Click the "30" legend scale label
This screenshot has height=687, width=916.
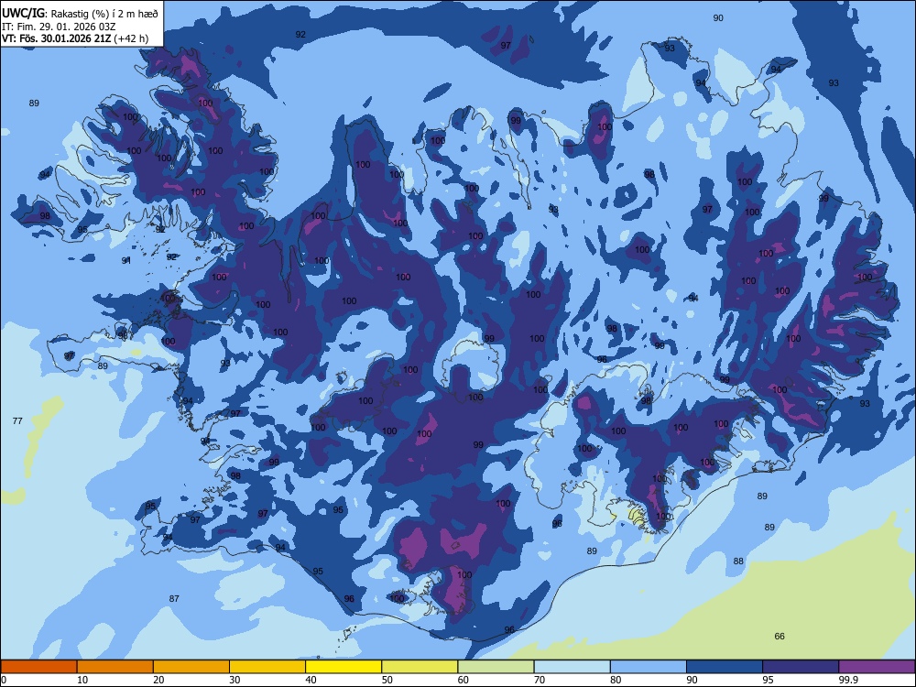click(x=234, y=680)
